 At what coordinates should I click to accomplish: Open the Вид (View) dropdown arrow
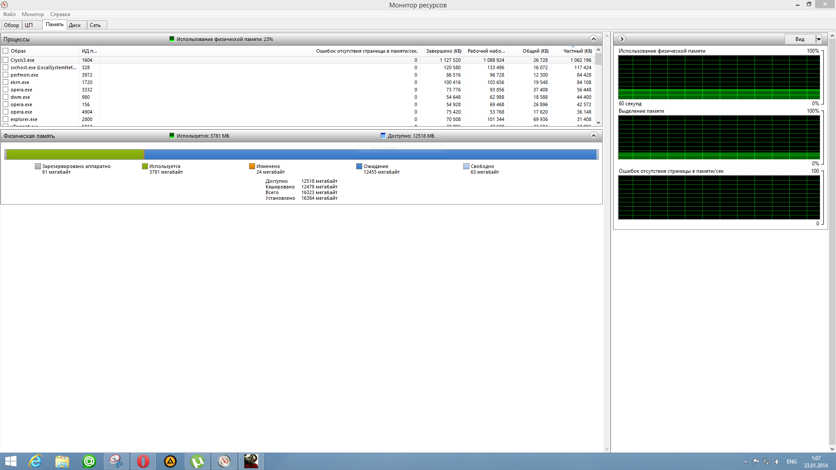point(819,39)
